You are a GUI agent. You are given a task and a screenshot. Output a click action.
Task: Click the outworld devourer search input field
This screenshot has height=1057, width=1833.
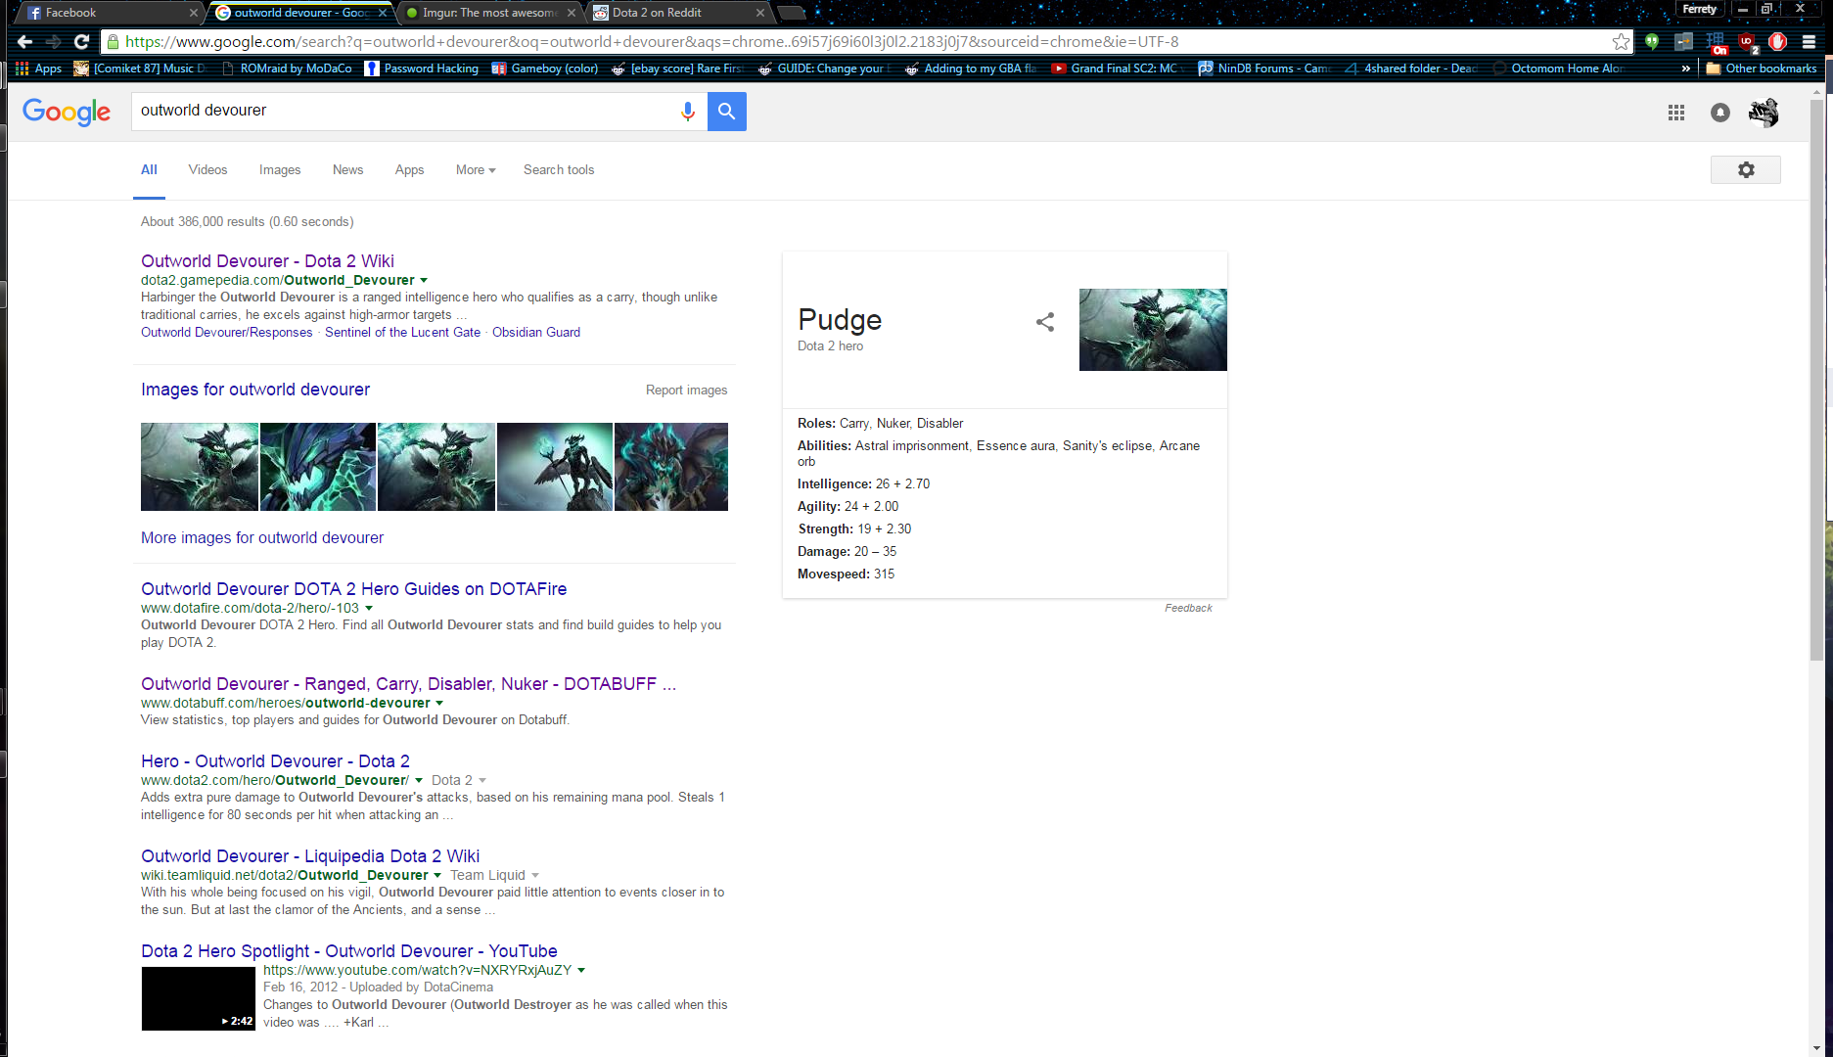401,112
